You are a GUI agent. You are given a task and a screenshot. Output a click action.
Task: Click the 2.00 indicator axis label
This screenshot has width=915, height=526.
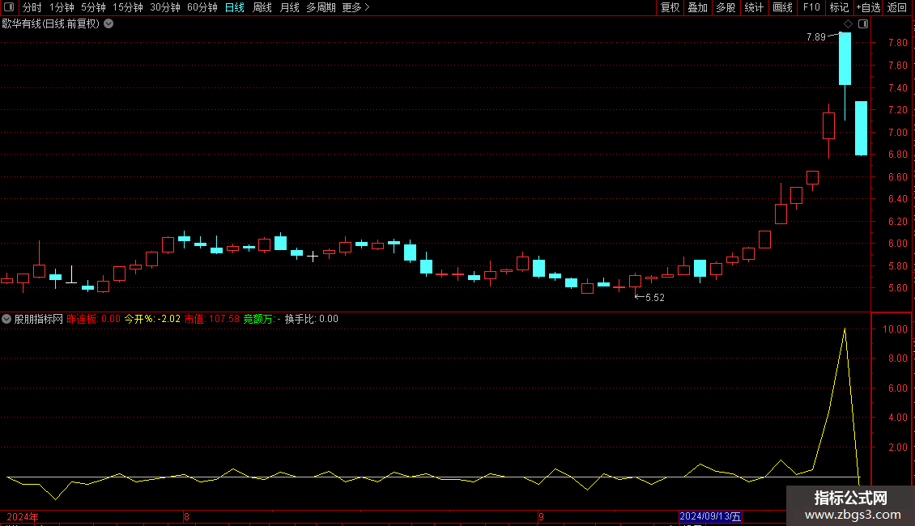897,448
